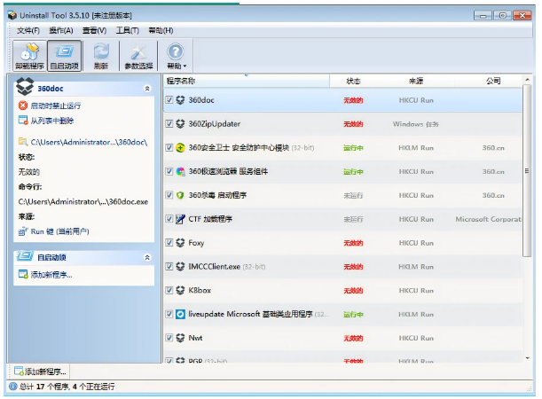This screenshot has height=399, width=542.
Task: Click the Windows 任务 source cell
Action: [416, 124]
